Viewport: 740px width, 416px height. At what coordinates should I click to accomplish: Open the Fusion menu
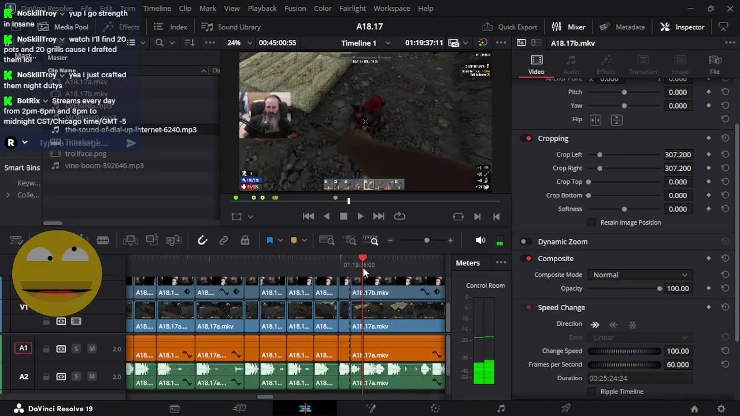[295, 8]
